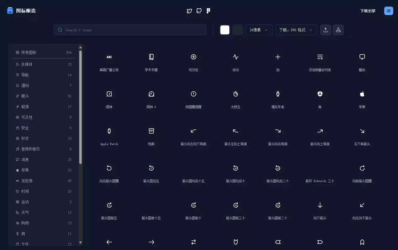This screenshot has width=398, height=250.
Task: Filter by 购物 category
Action: coord(44,223)
